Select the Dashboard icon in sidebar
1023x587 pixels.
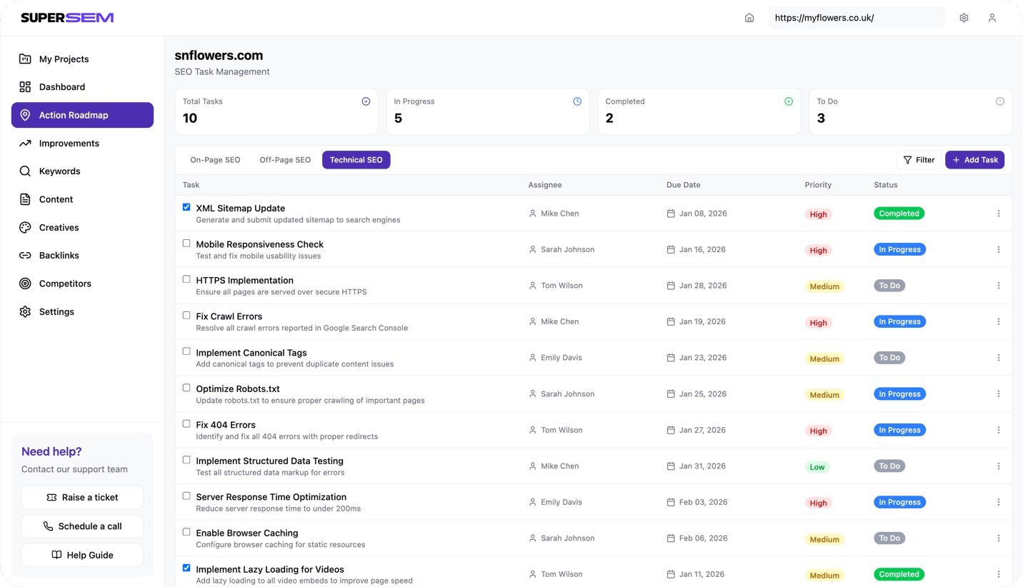[x=24, y=86]
